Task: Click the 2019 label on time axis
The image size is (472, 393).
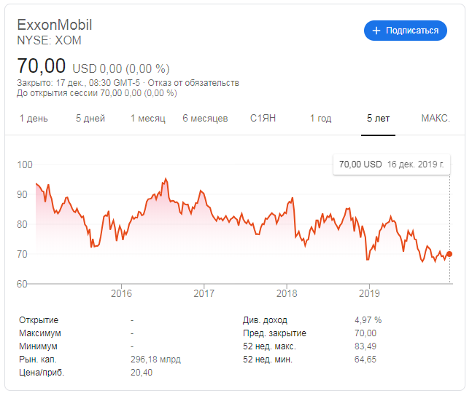Action: pyautogui.click(x=369, y=293)
